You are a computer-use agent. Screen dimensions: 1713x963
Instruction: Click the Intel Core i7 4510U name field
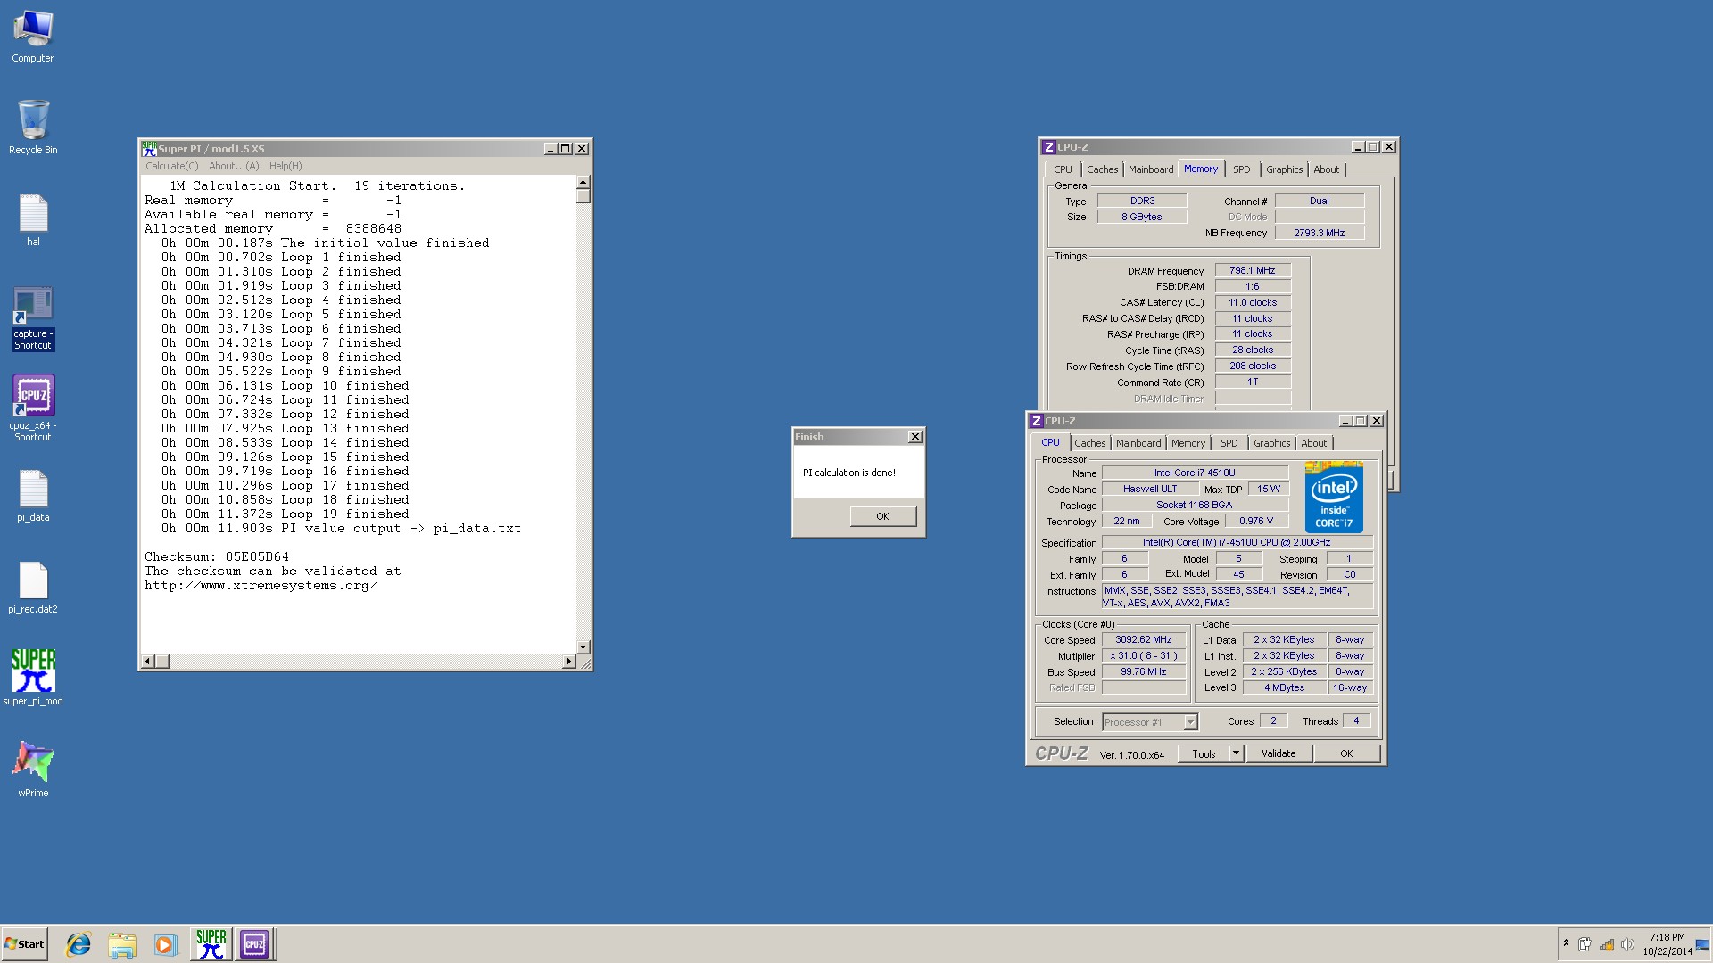1195,473
